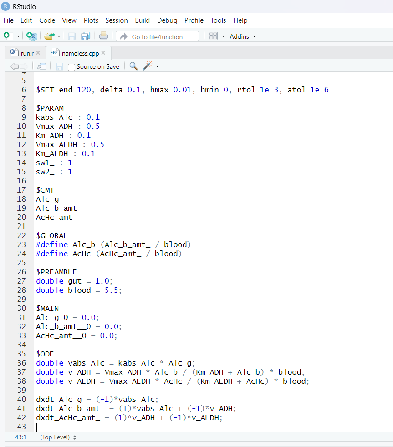Click the Print document icon
The image size is (393, 447).
pyautogui.click(x=103, y=36)
